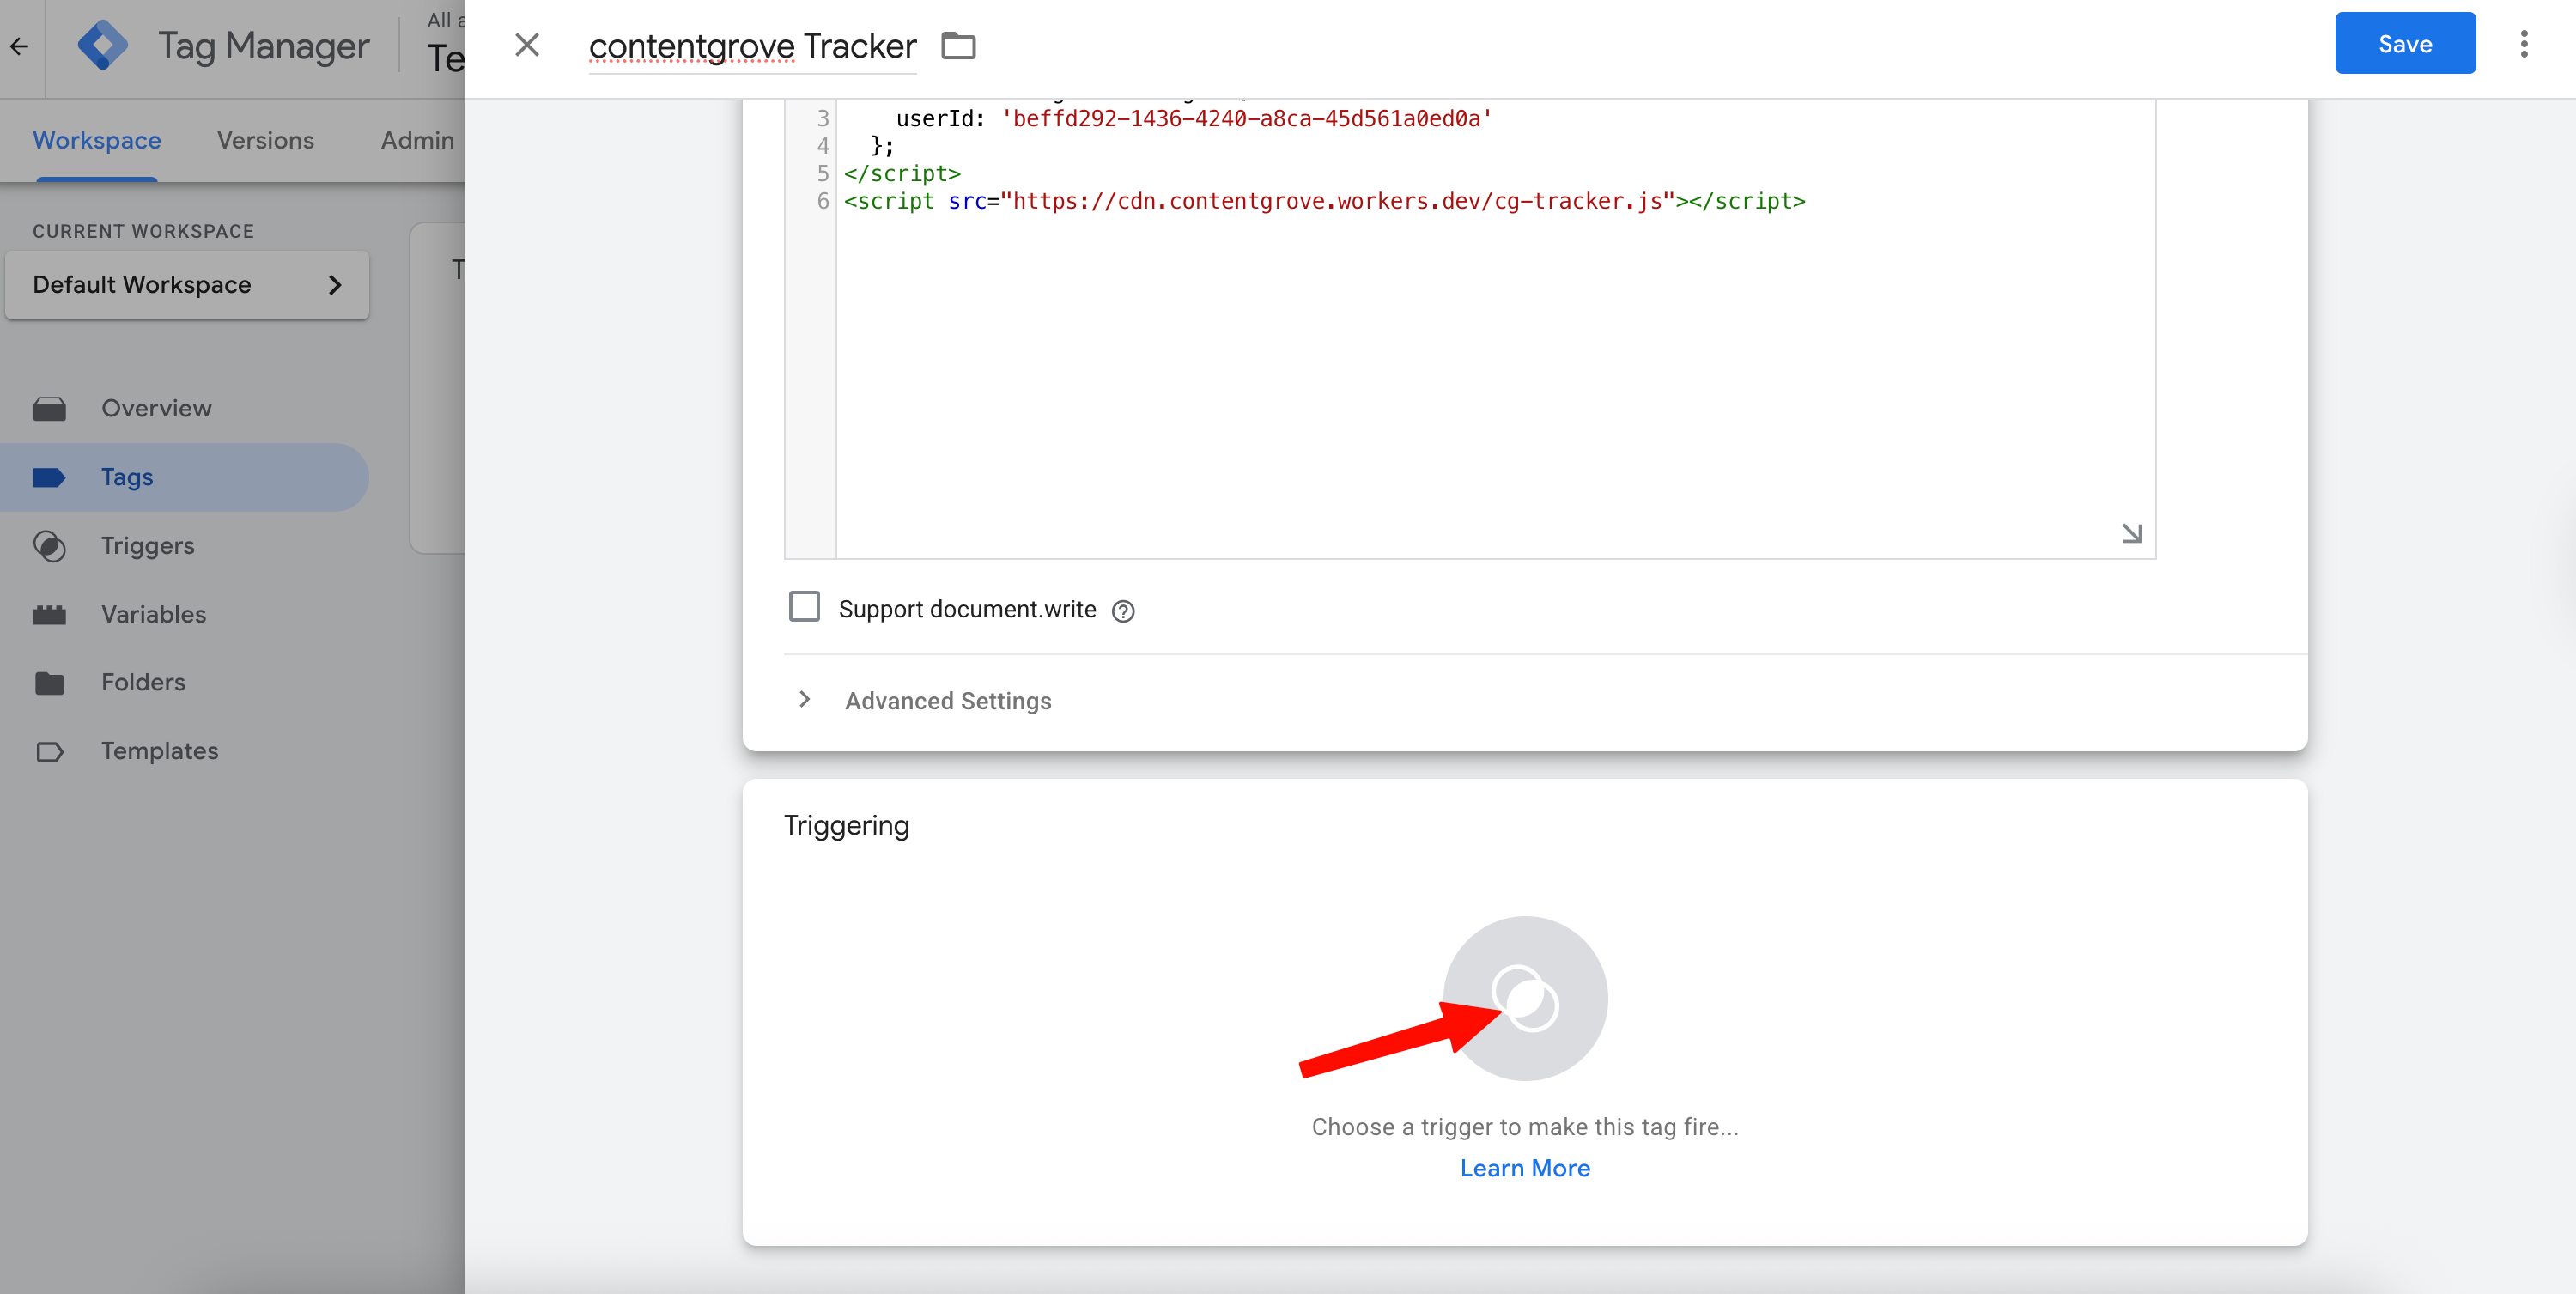Click the folder icon beside tag name
Screen dimensions: 2576x1294
pos(958,46)
